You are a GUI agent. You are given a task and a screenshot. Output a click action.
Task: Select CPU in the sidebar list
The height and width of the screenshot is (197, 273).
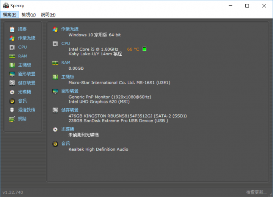tap(22, 47)
